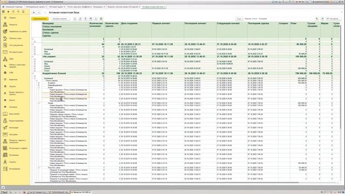This screenshot has height=194, width=345.
Task: Add report to favorites via title star
Action: click(x=45, y=12)
